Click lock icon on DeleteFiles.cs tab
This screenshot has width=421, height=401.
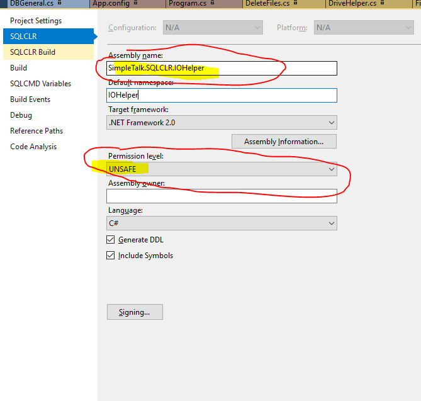tap(296, 3)
